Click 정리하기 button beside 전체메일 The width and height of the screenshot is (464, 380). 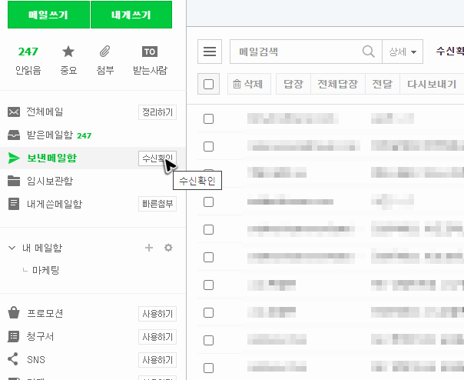pos(157,112)
